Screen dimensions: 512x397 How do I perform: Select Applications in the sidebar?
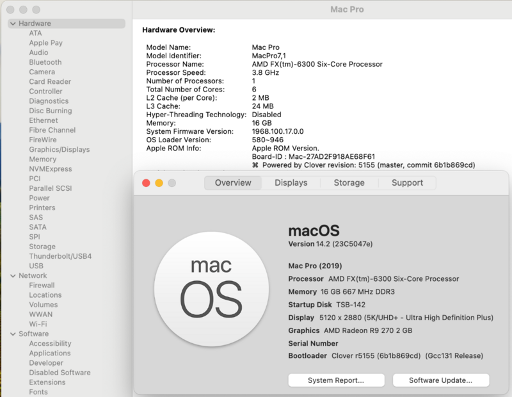(x=50, y=353)
